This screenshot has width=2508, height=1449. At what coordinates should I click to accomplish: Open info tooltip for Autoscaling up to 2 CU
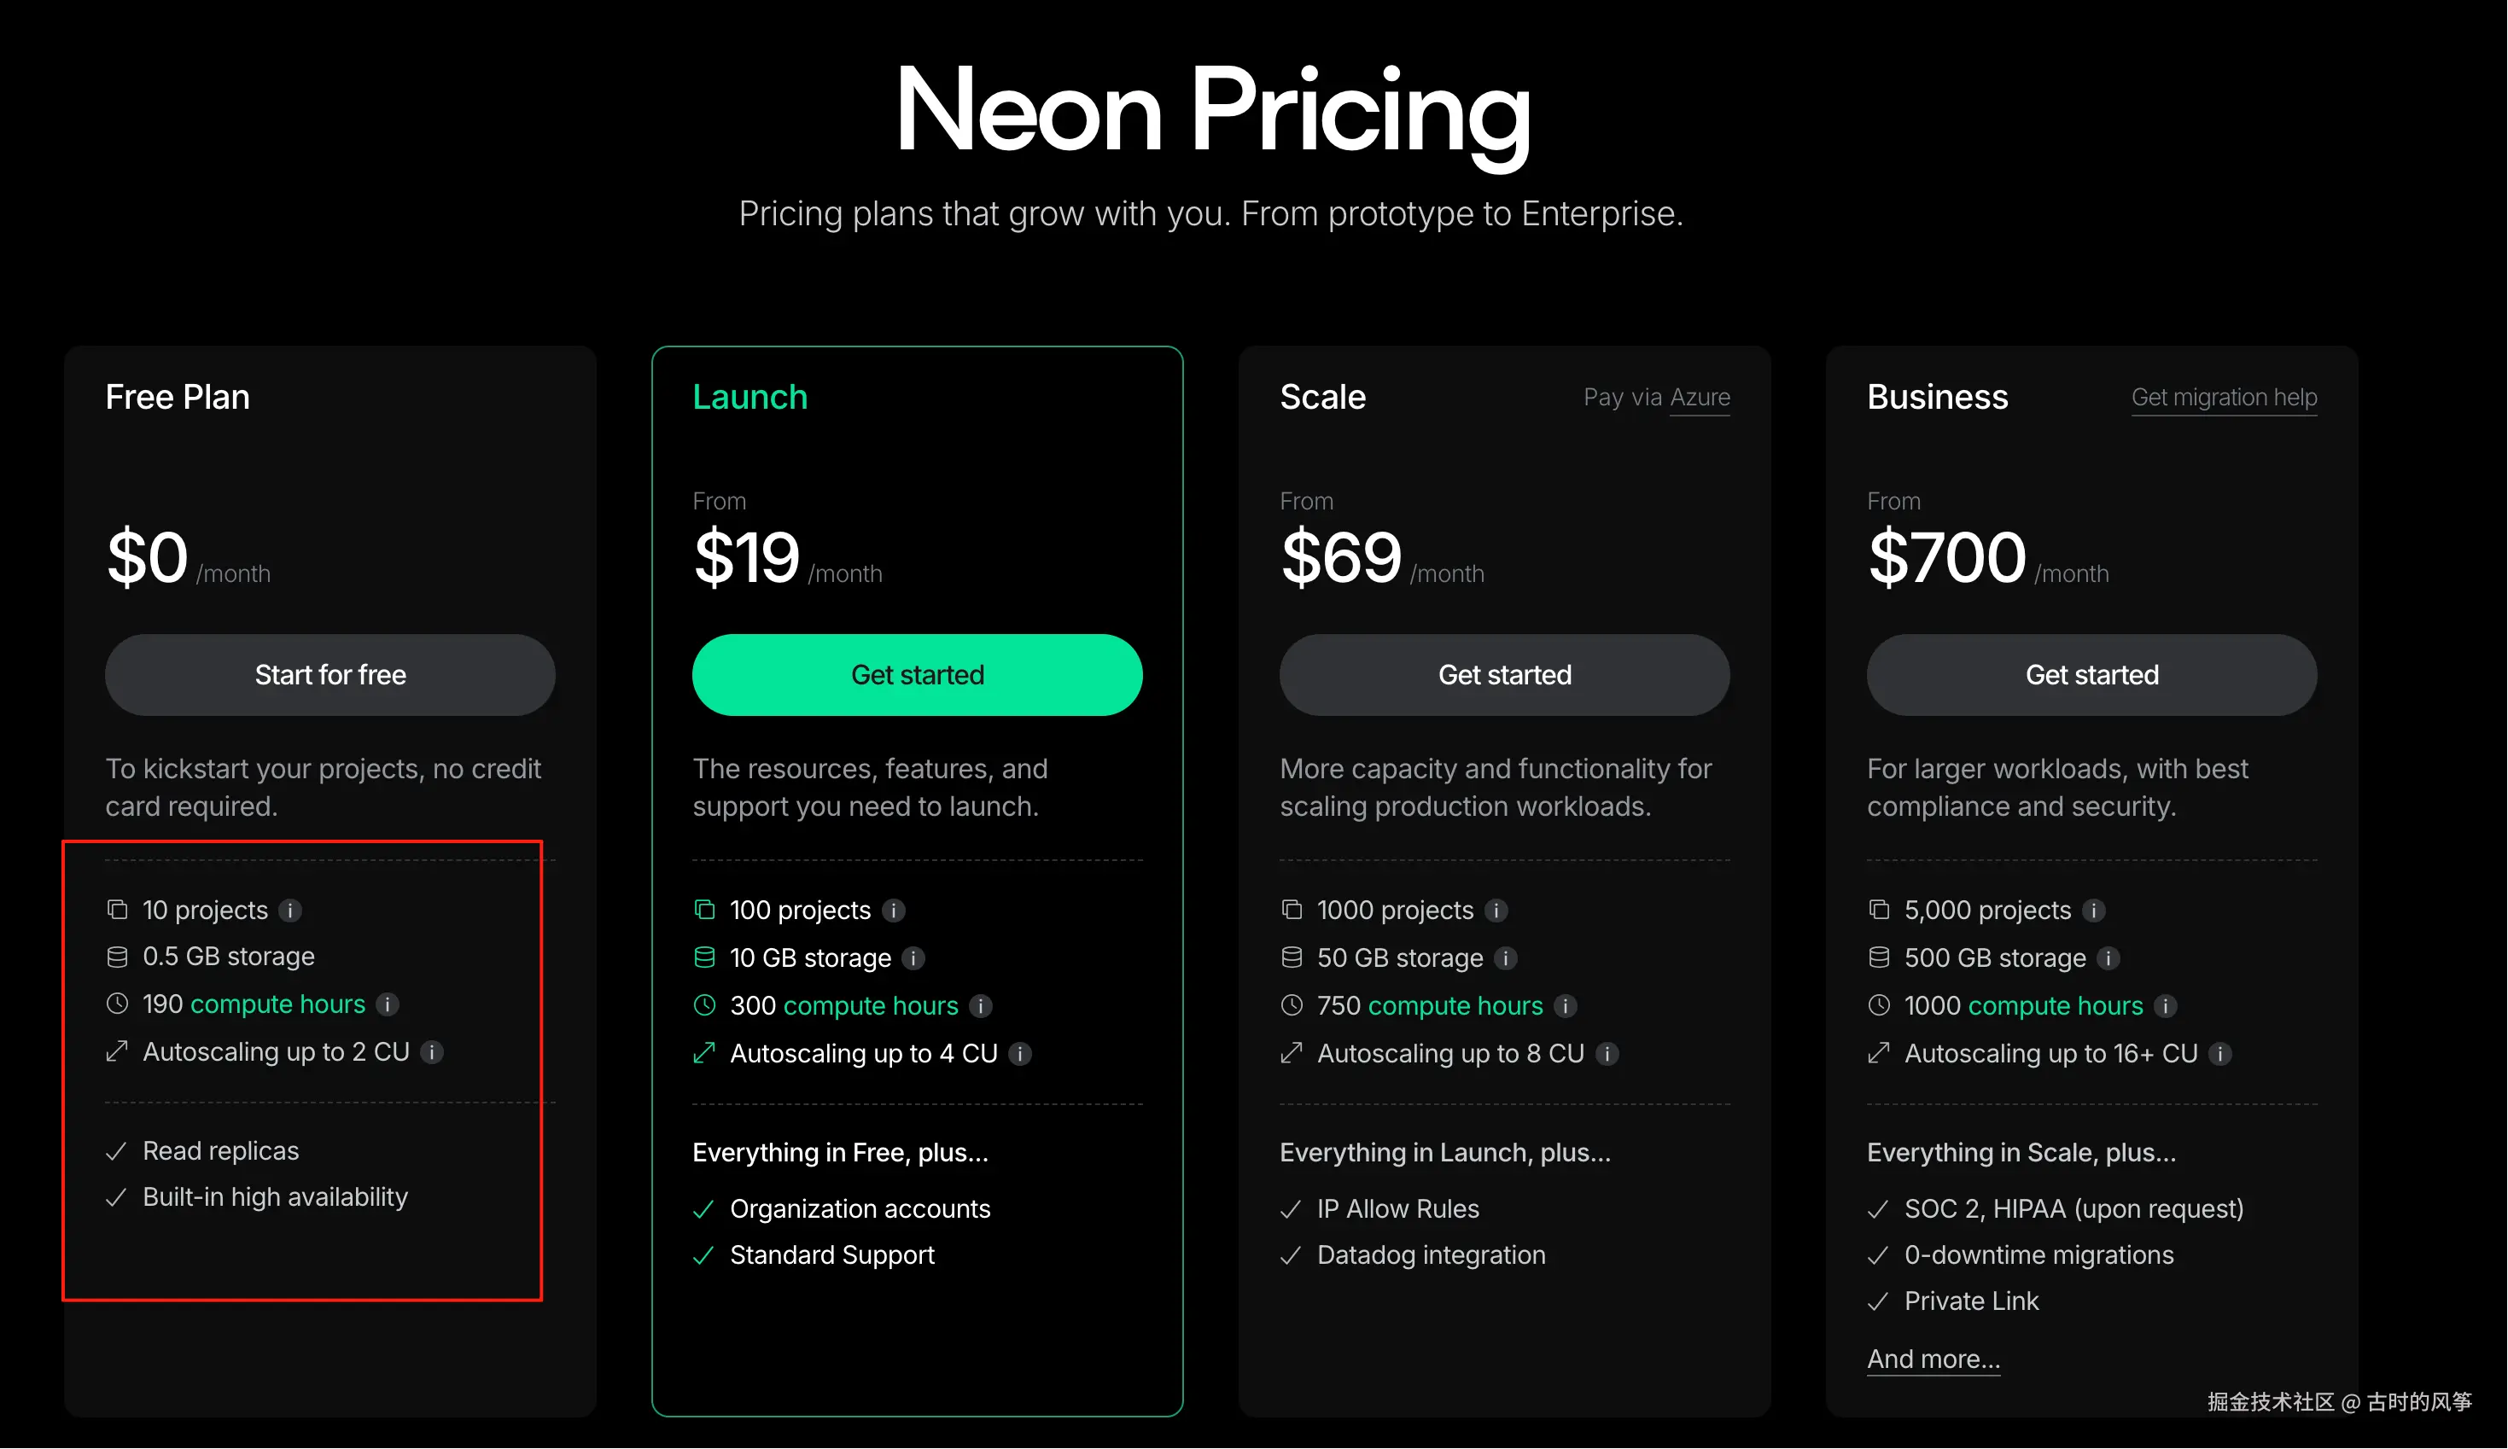click(x=432, y=1052)
